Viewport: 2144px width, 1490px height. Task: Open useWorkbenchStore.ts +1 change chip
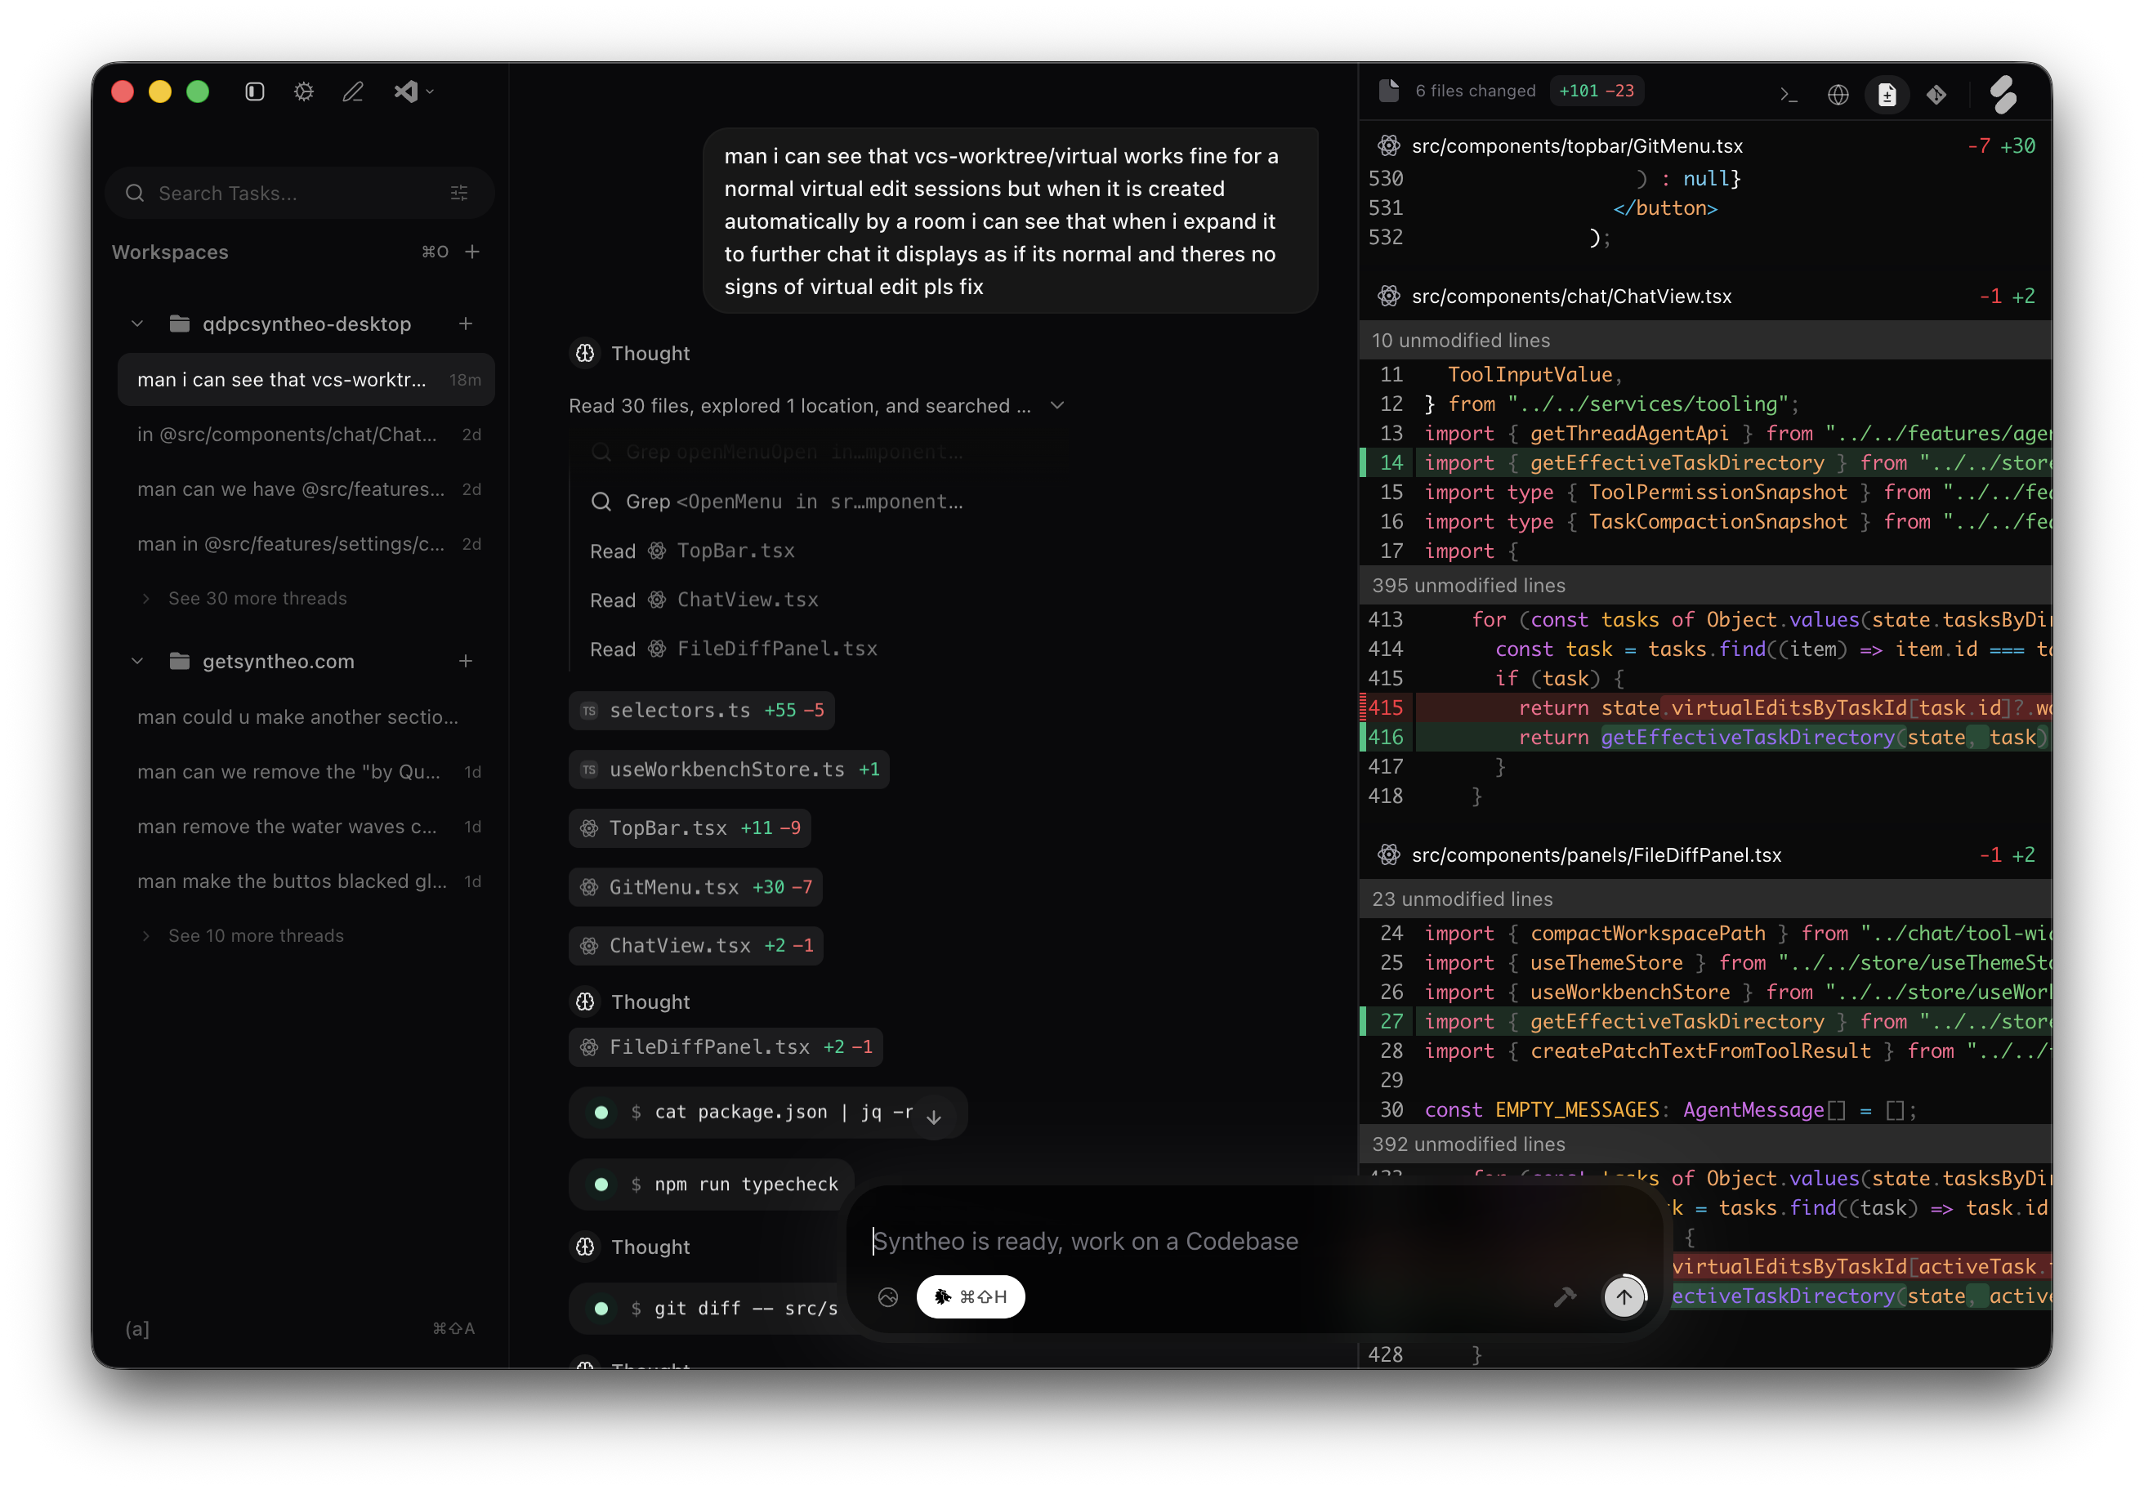tap(728, 770)
